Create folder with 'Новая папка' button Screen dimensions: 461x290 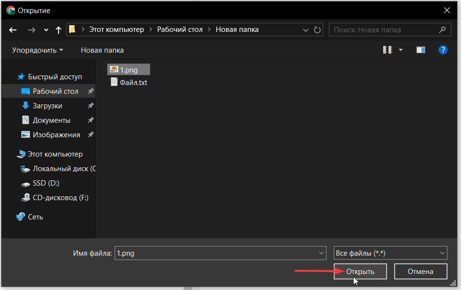point(102,50)
